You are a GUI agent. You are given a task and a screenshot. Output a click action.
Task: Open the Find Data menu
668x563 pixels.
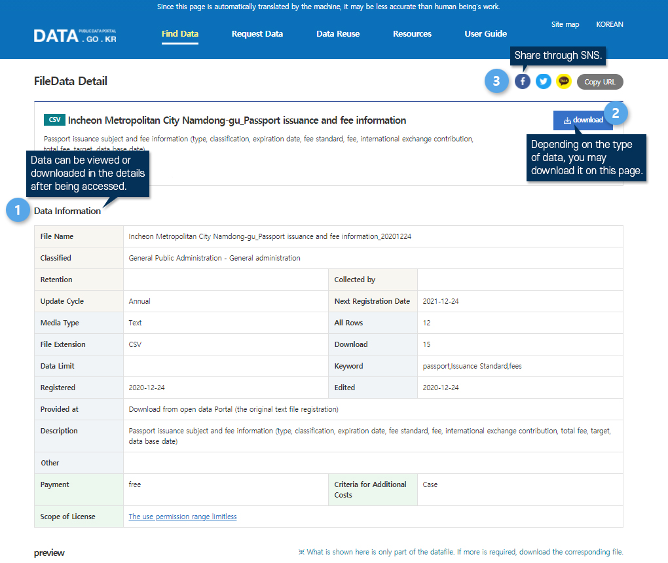(180, 34)
